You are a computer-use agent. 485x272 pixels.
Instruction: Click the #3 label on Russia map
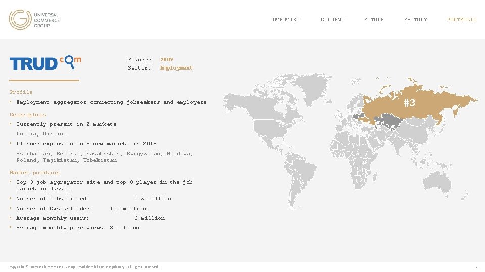click(409, 103)
